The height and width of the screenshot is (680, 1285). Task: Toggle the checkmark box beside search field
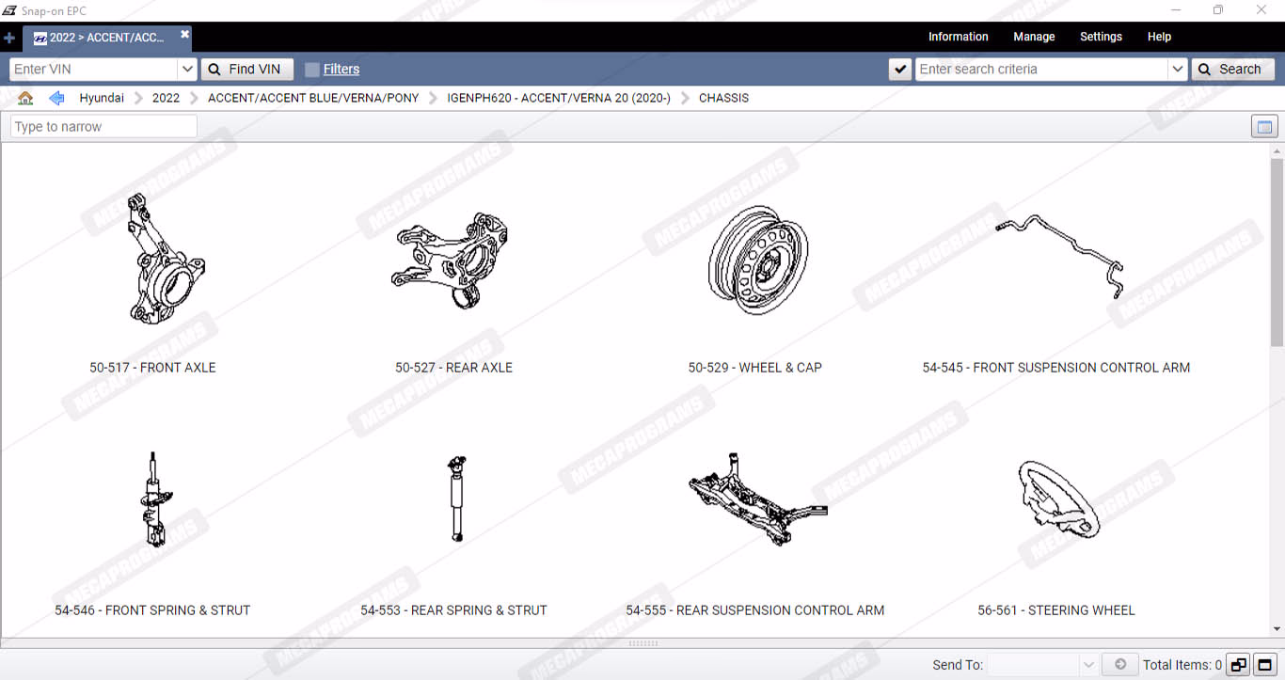pos(900,70)
